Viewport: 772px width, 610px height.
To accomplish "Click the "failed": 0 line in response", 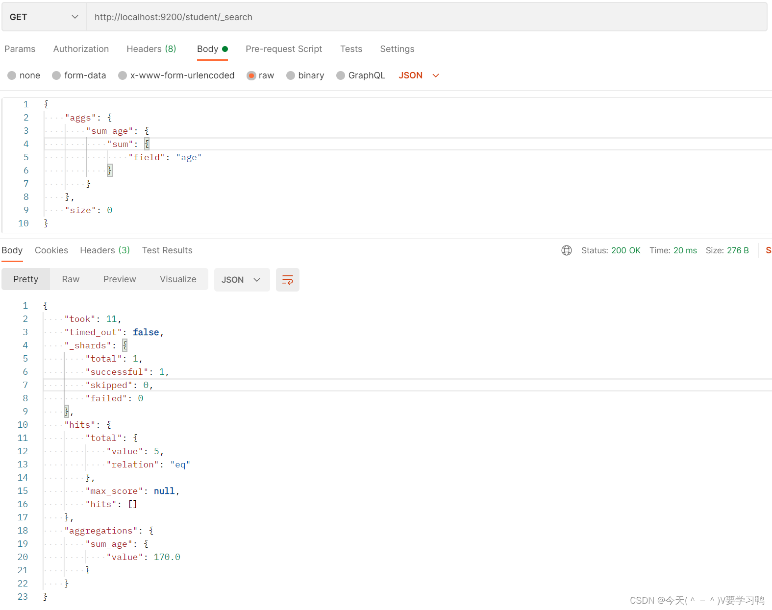I will [x=114, y=398].
